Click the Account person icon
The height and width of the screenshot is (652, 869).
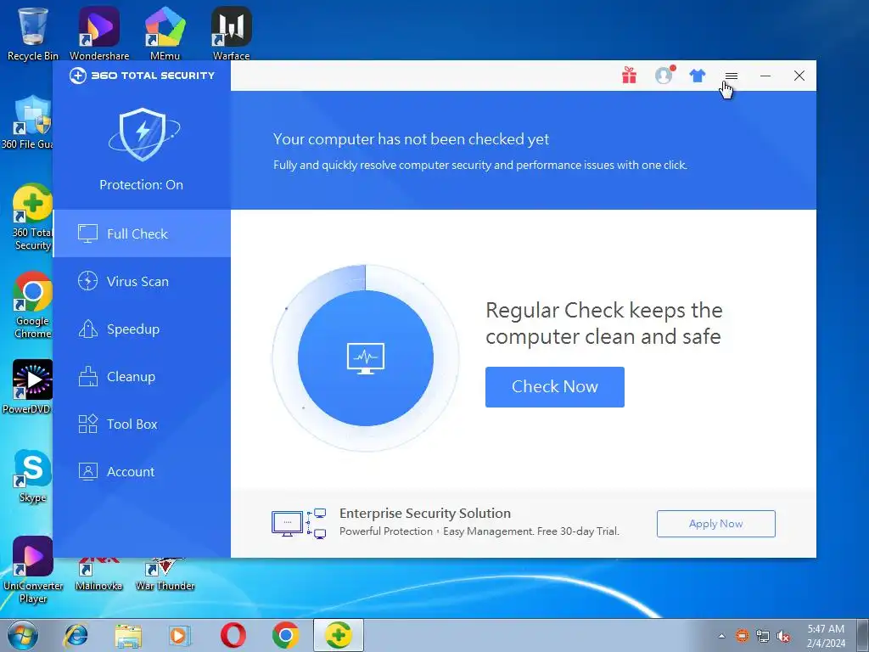pos(87,472)
